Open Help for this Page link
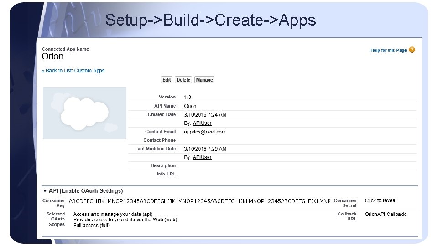 388,50
